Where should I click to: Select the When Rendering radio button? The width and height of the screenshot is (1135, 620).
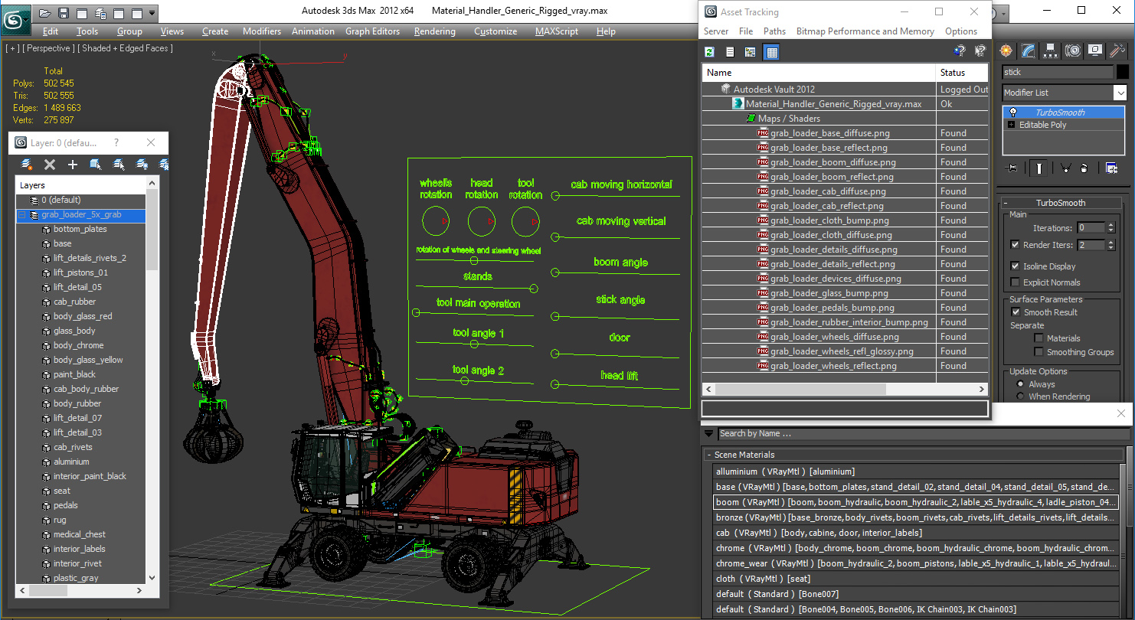click(1020, 396)
